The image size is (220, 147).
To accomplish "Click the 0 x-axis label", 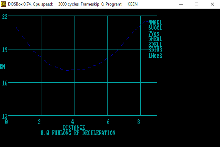I will point(6,122).
